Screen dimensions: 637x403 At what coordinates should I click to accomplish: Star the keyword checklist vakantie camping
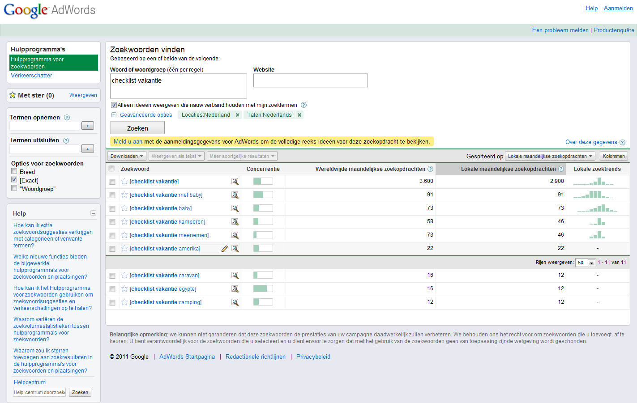124,302
